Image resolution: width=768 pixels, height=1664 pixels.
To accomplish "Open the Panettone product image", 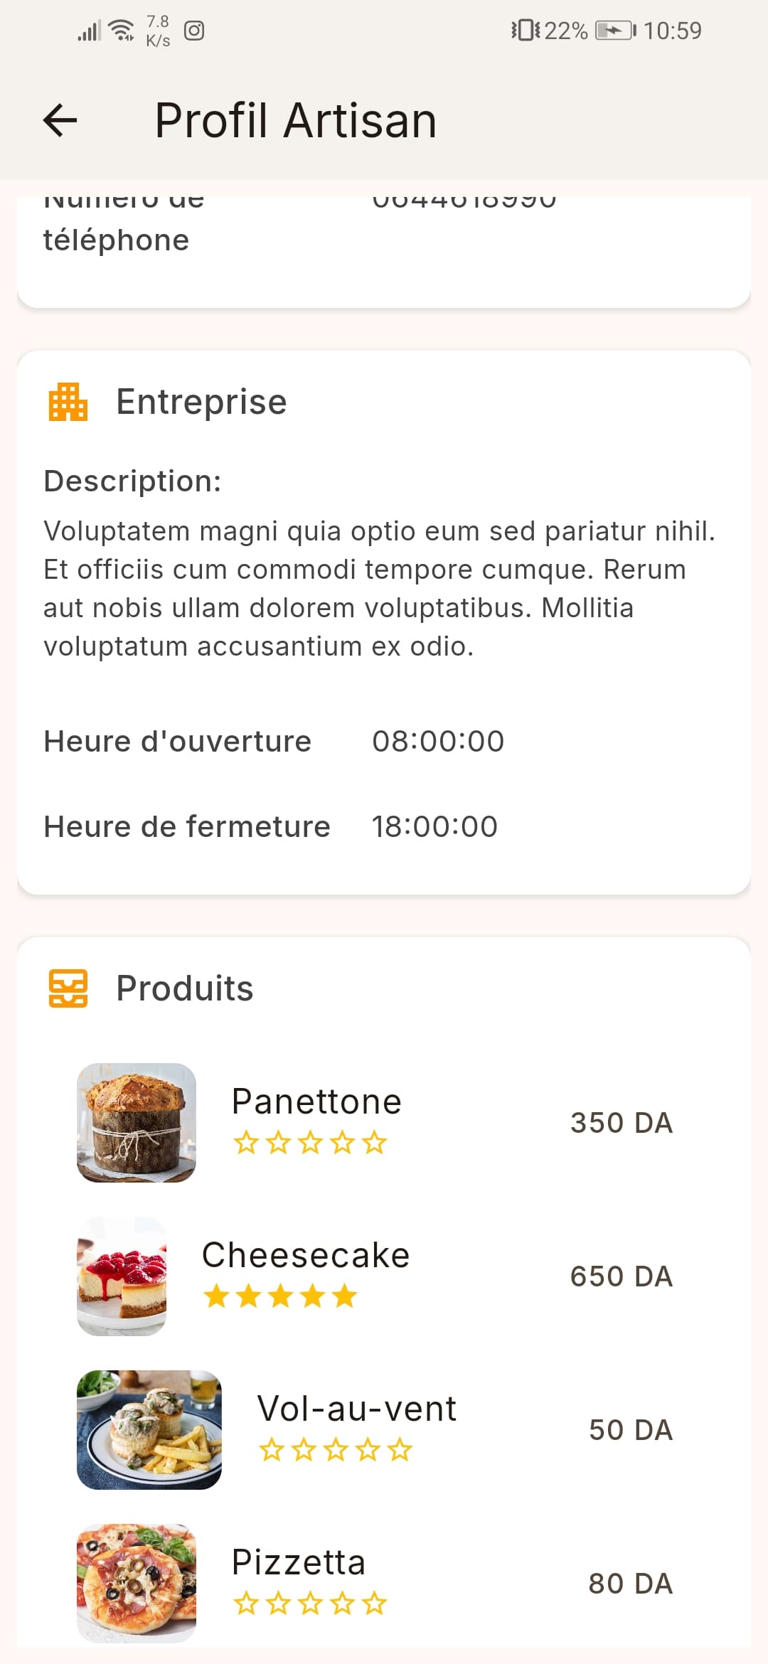I will (137, 1123).
